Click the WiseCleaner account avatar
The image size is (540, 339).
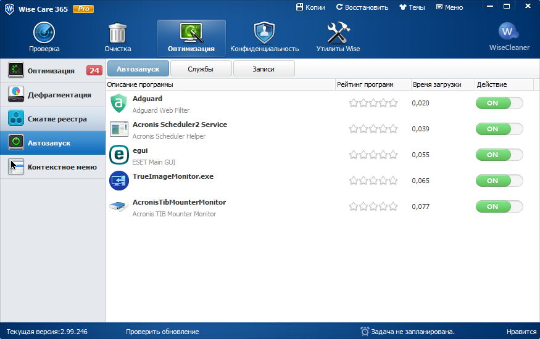(509, 31)
